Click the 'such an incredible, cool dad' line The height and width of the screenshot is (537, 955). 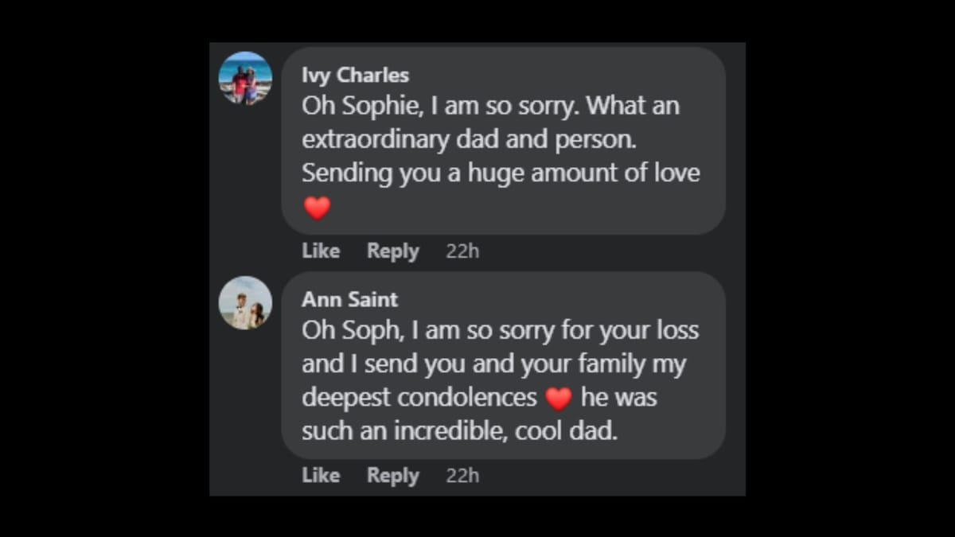point(459,431)
